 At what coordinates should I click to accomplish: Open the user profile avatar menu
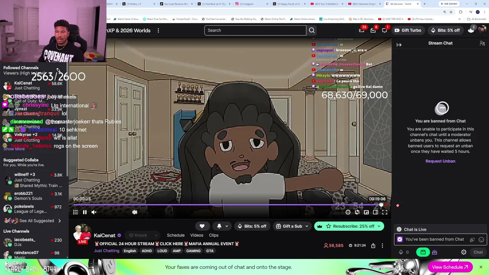tap(483, 30)
